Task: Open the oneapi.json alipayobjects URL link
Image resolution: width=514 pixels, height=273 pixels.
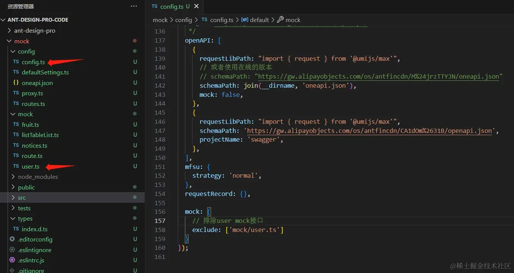Action: tap(378, 76)
